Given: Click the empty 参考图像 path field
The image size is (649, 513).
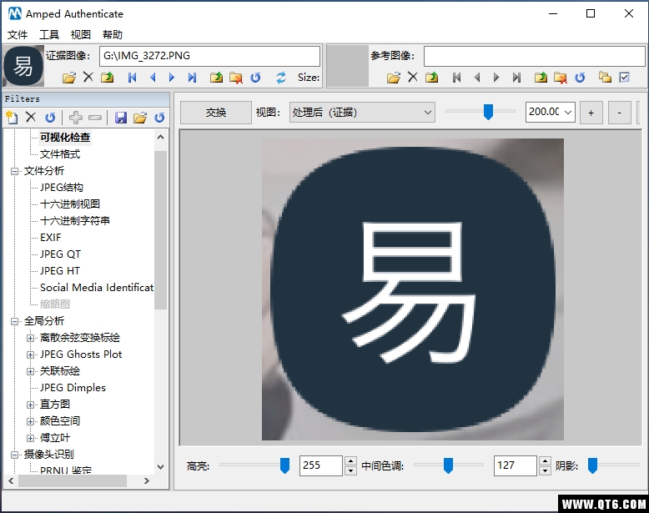Looking at the screenshot, I should [x=535, y=56].
